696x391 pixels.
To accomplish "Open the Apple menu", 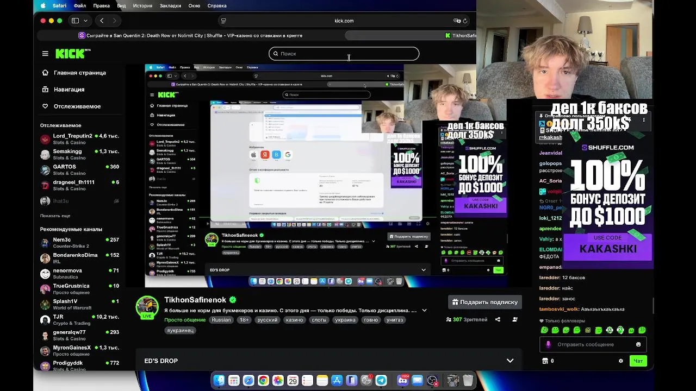I will pyautogui.click(x=43, y=5).
